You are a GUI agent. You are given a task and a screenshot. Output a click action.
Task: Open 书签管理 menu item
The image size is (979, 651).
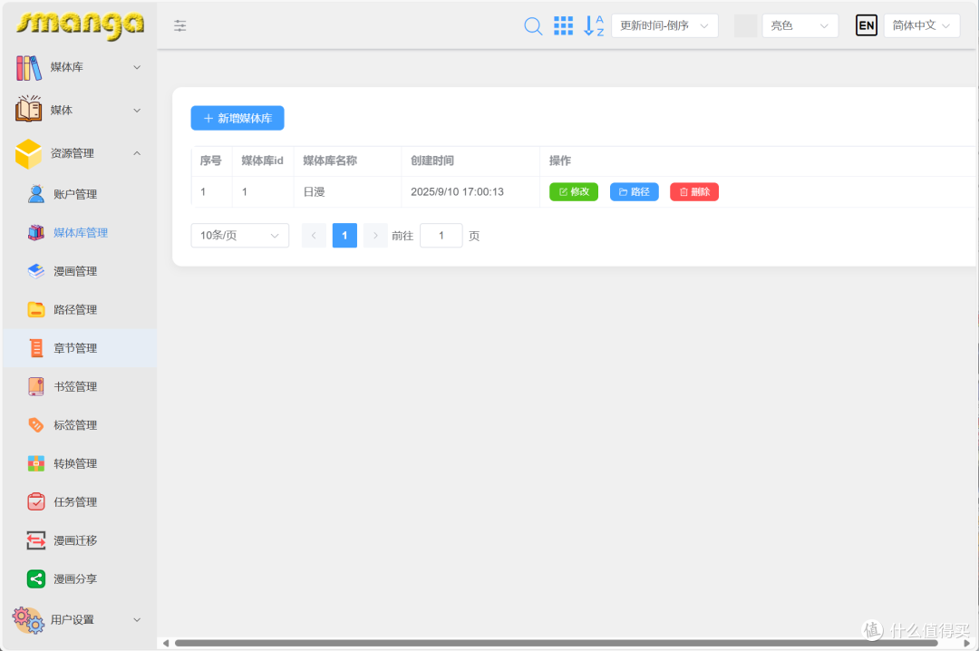click(80, 386)
